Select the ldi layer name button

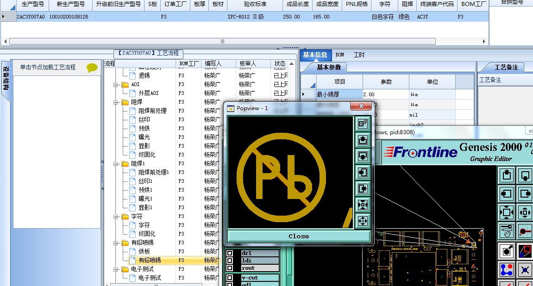260,261
